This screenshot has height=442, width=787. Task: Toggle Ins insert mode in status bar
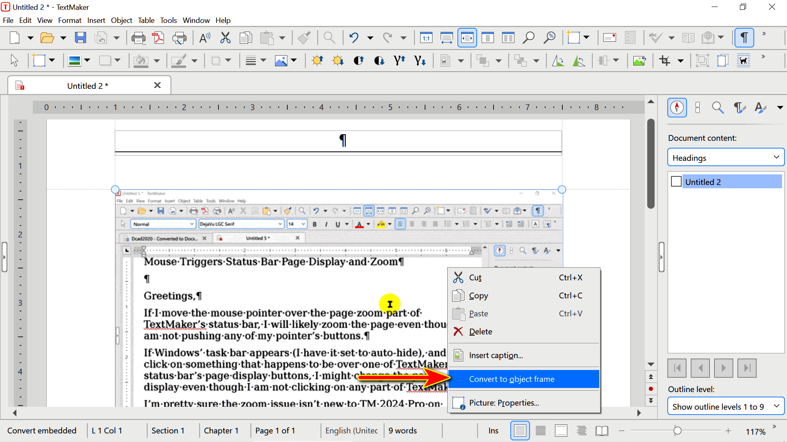493,431
